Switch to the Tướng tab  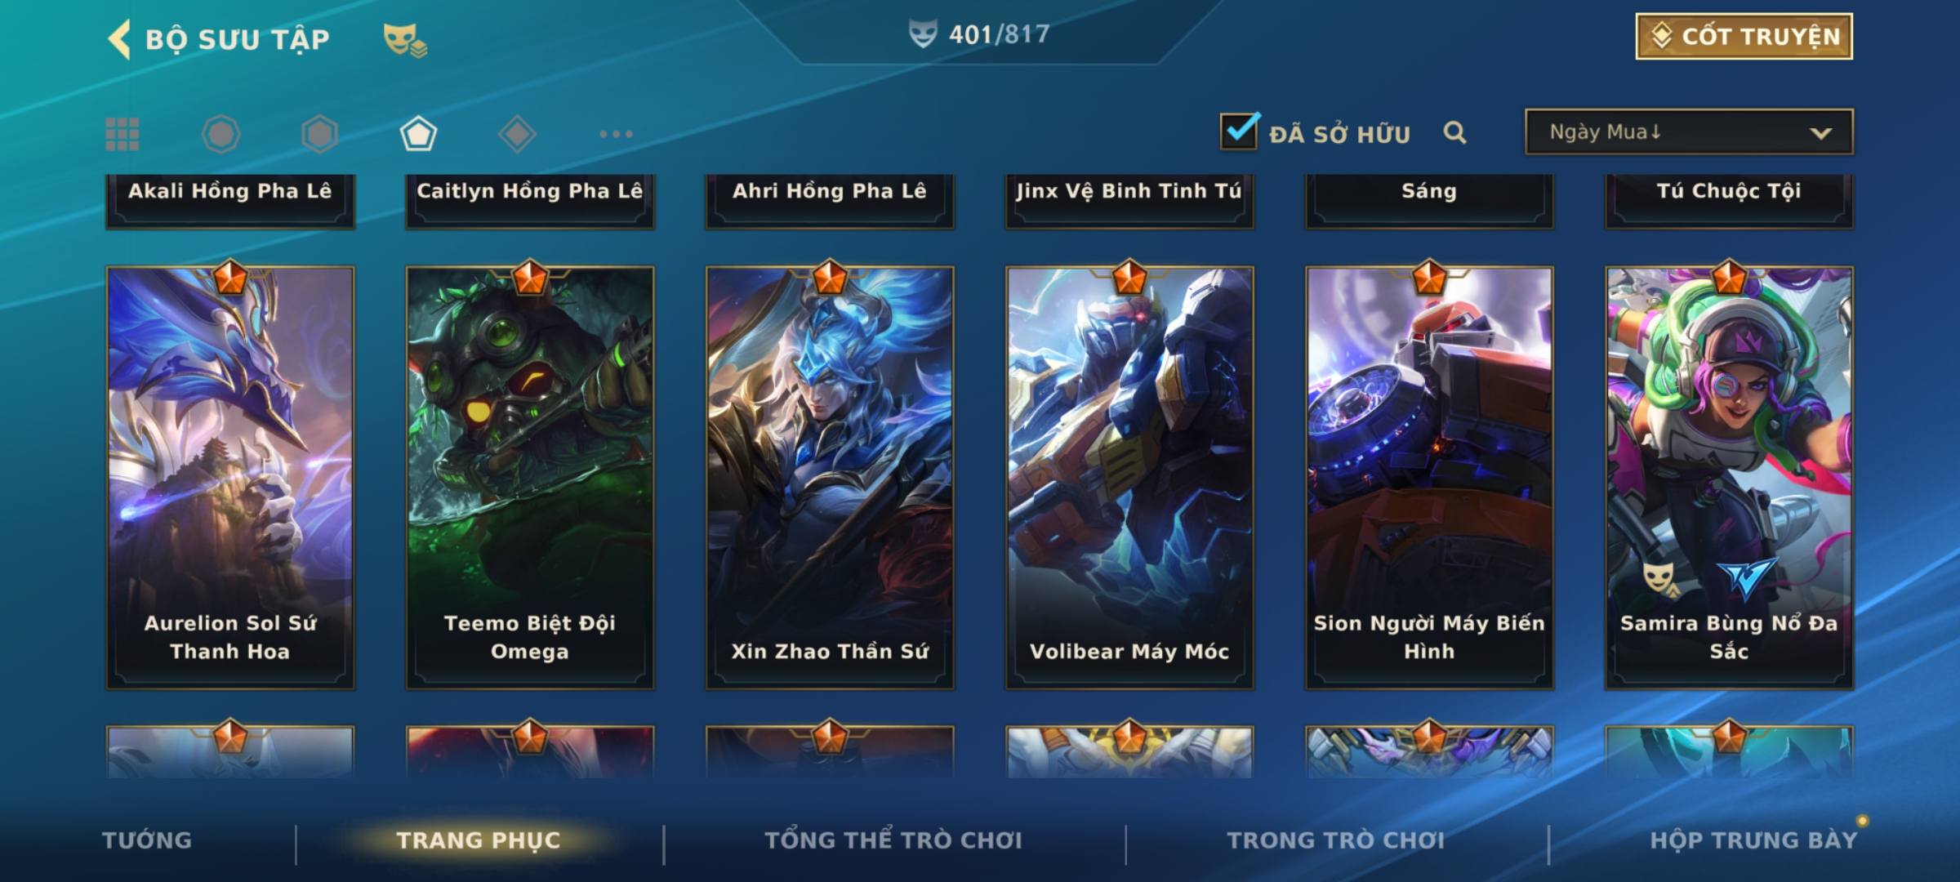tap(147, 840)
